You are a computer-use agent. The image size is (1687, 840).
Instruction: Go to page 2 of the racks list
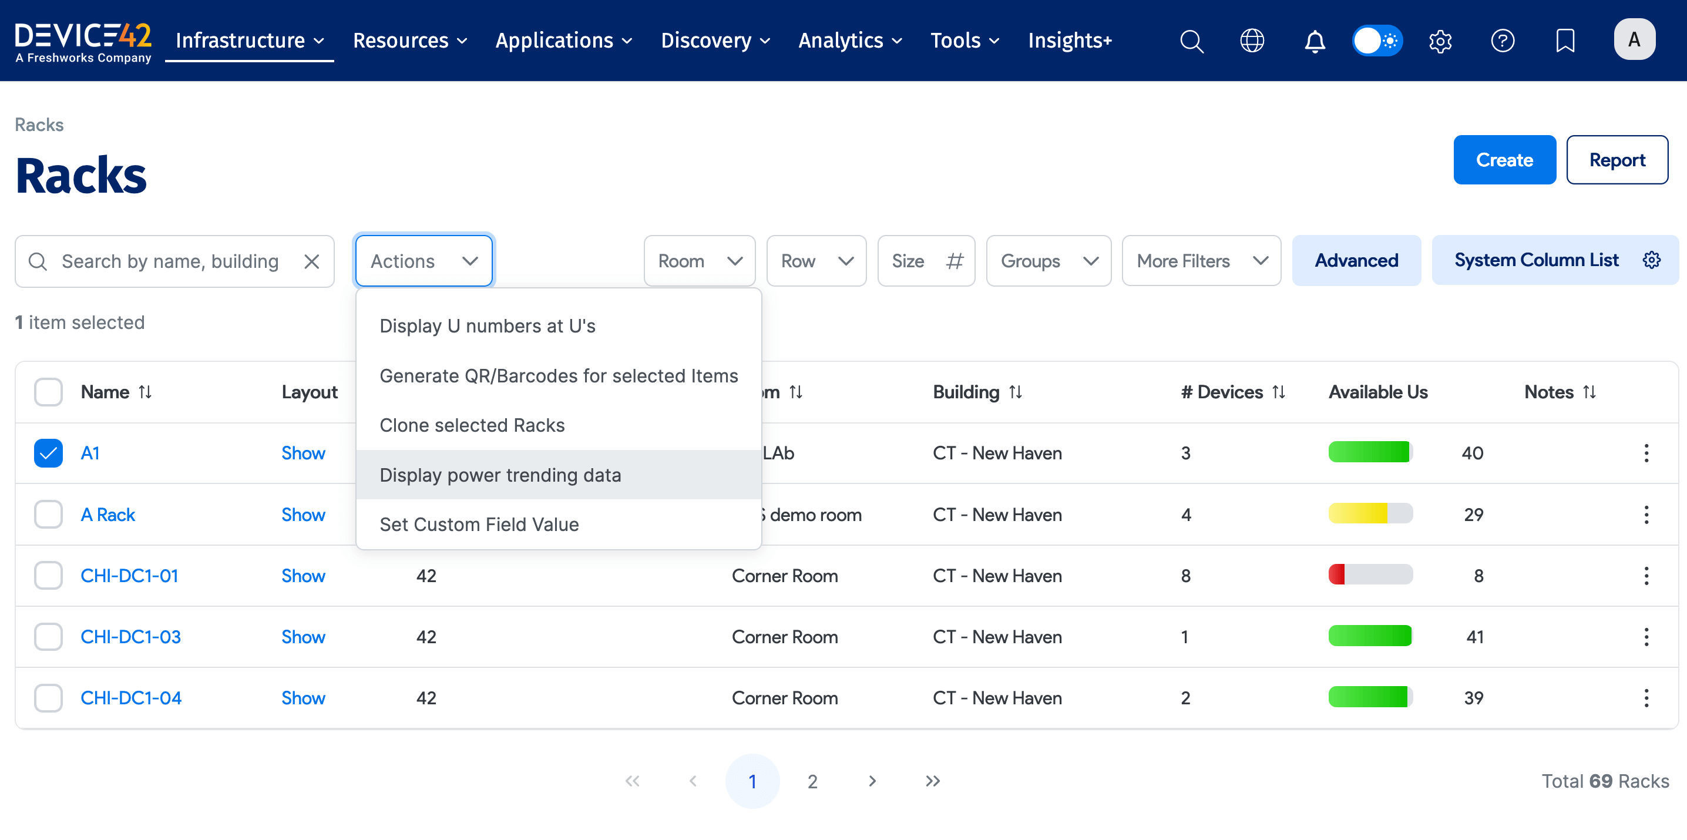812,781
